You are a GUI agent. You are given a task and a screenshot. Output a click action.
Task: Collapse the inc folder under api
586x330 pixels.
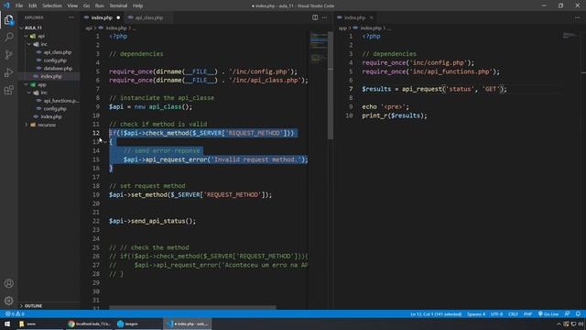pyautogui.click(x=29, y=44)
